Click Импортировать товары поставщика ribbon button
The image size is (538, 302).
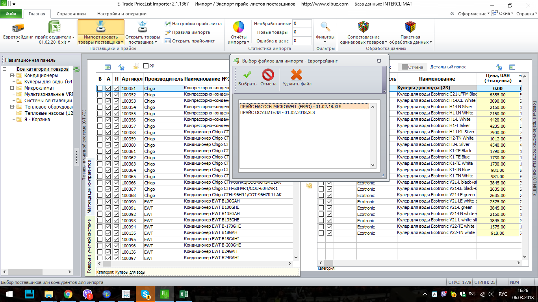pos(101,33)
